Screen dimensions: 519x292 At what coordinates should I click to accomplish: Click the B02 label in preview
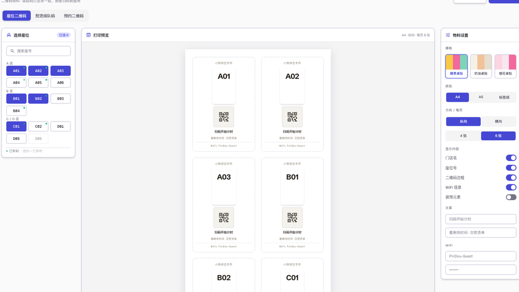[224, 278]
